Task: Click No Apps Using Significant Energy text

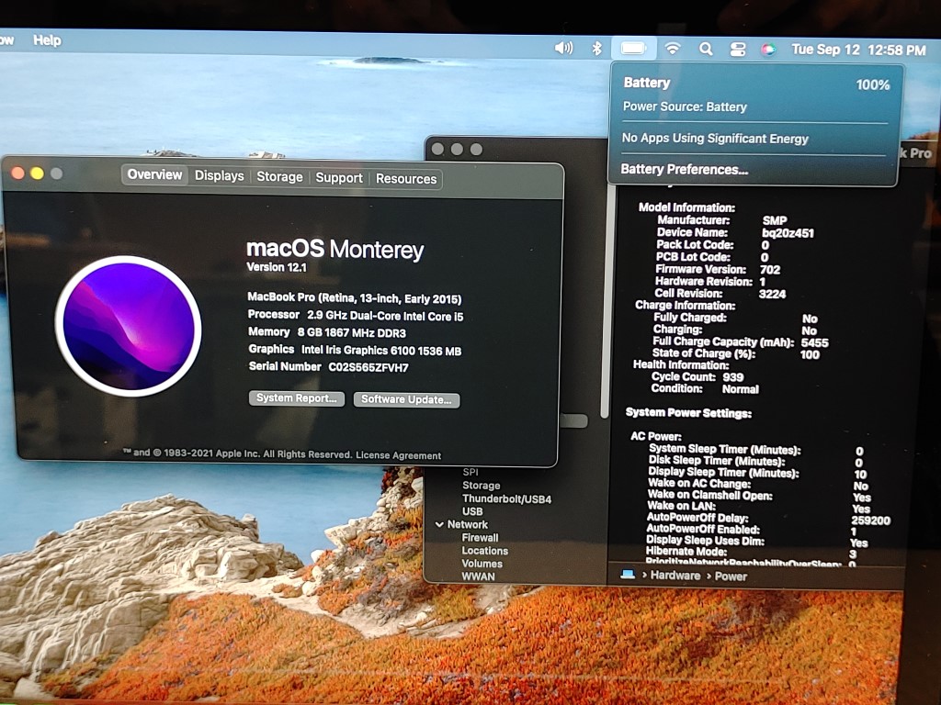Action: pyautogui.click(x=715, y=139)
